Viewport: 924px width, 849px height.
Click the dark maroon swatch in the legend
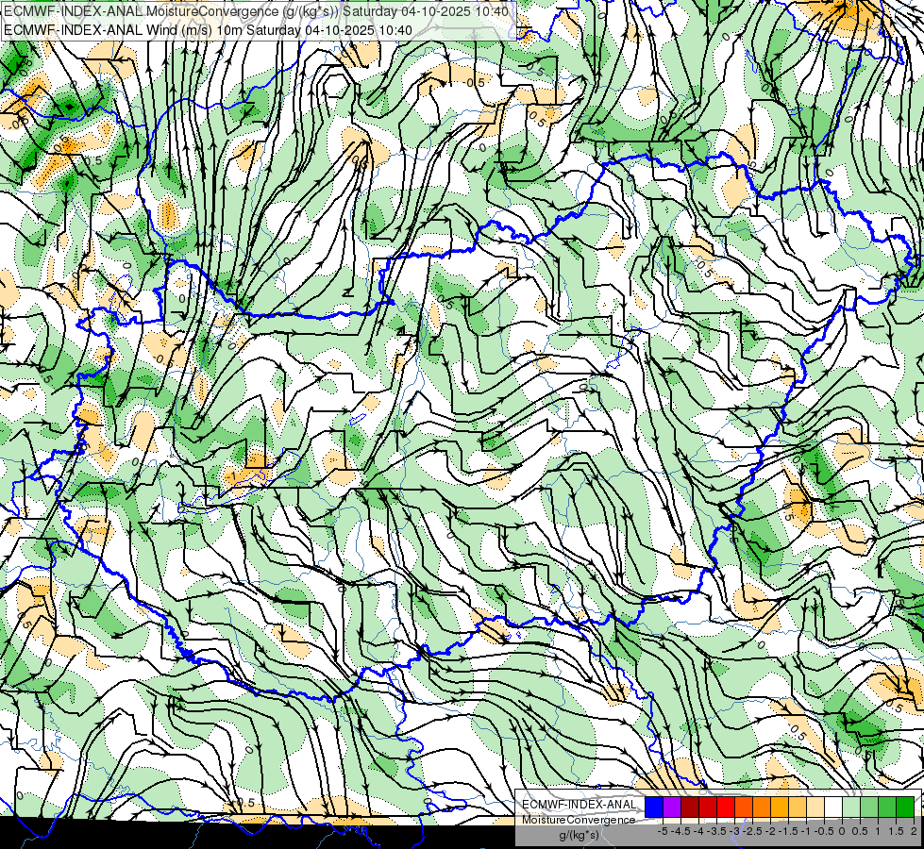coord(690,807)
